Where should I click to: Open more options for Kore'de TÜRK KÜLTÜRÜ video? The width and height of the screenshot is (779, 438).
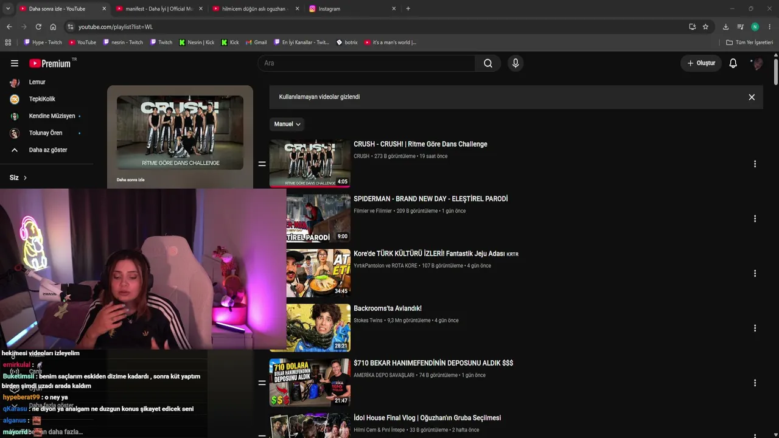click(x=755, y=273)
